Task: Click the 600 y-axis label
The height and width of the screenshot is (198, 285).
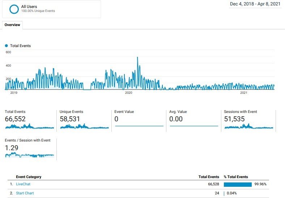Action: click(x=8, y=52)
